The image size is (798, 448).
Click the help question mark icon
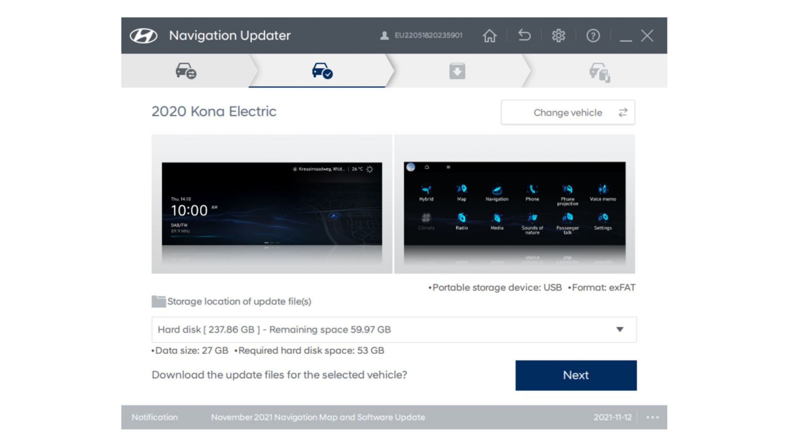[x=593, y=35]
